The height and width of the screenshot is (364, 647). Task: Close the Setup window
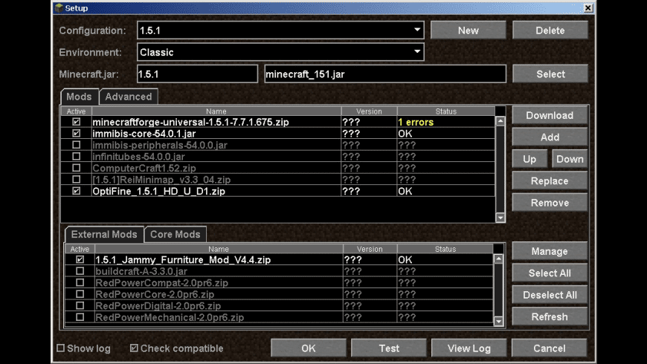tap(588, 8)
